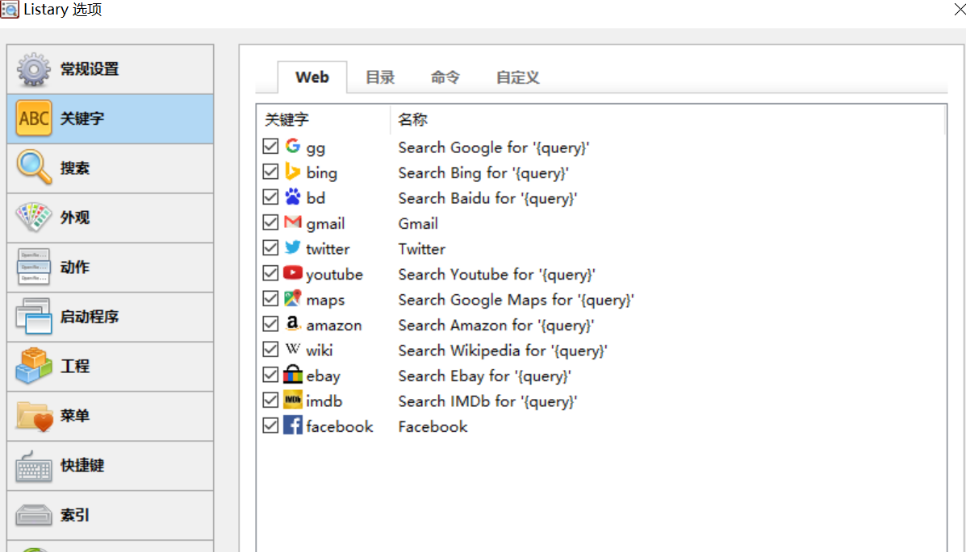Open the 外观 color palette icon

tap(33, 218)
